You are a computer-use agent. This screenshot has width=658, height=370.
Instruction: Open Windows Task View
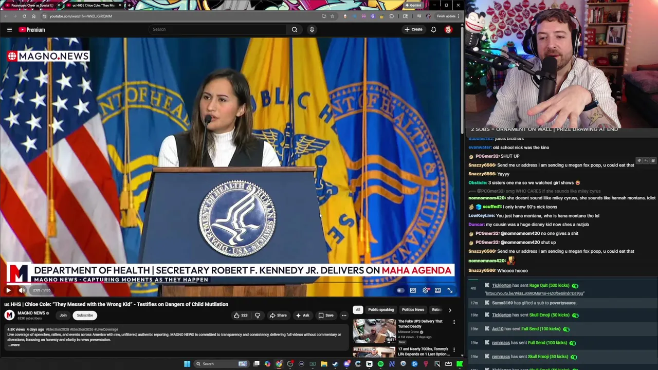[x=257, y=364]
